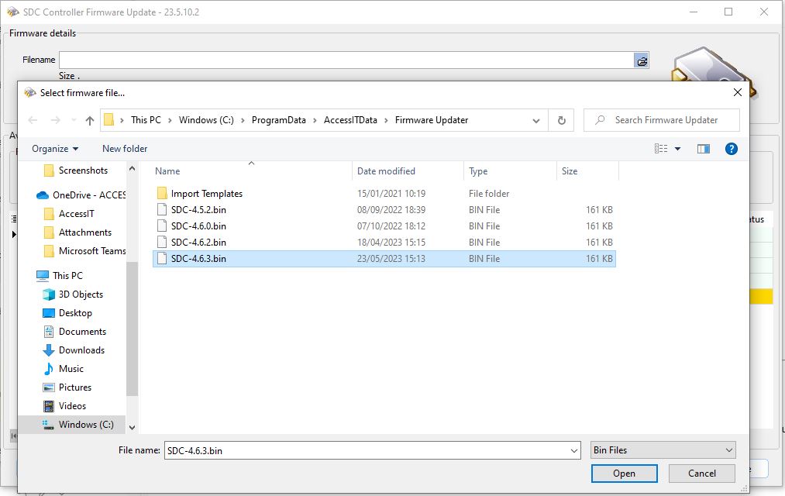Click the Cancel button
Image resolution: width=785 pixels, height=496 pixels.
(x=702, y=474)
